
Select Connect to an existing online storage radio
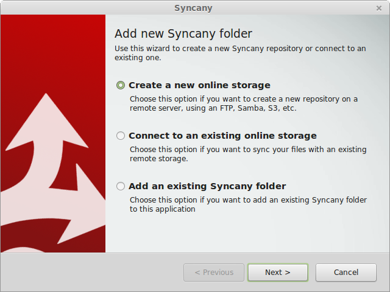tap(121, 136)
